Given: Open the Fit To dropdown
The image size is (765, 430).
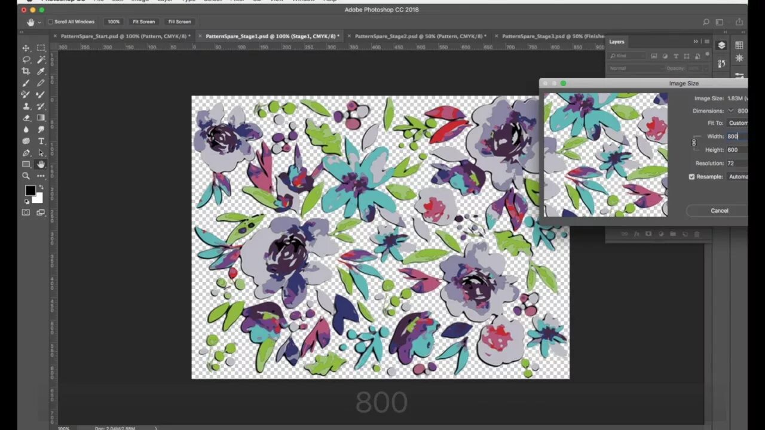Looking at the screenshot, I should (737, 123).
